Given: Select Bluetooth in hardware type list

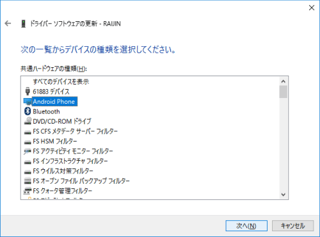Looking at the screenshot, I should point(46,111).
